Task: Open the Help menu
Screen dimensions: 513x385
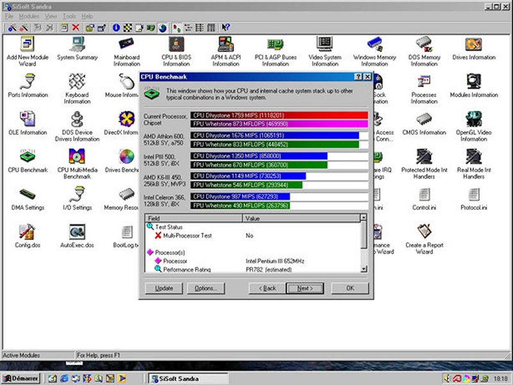Action: (x=87, y=16)
